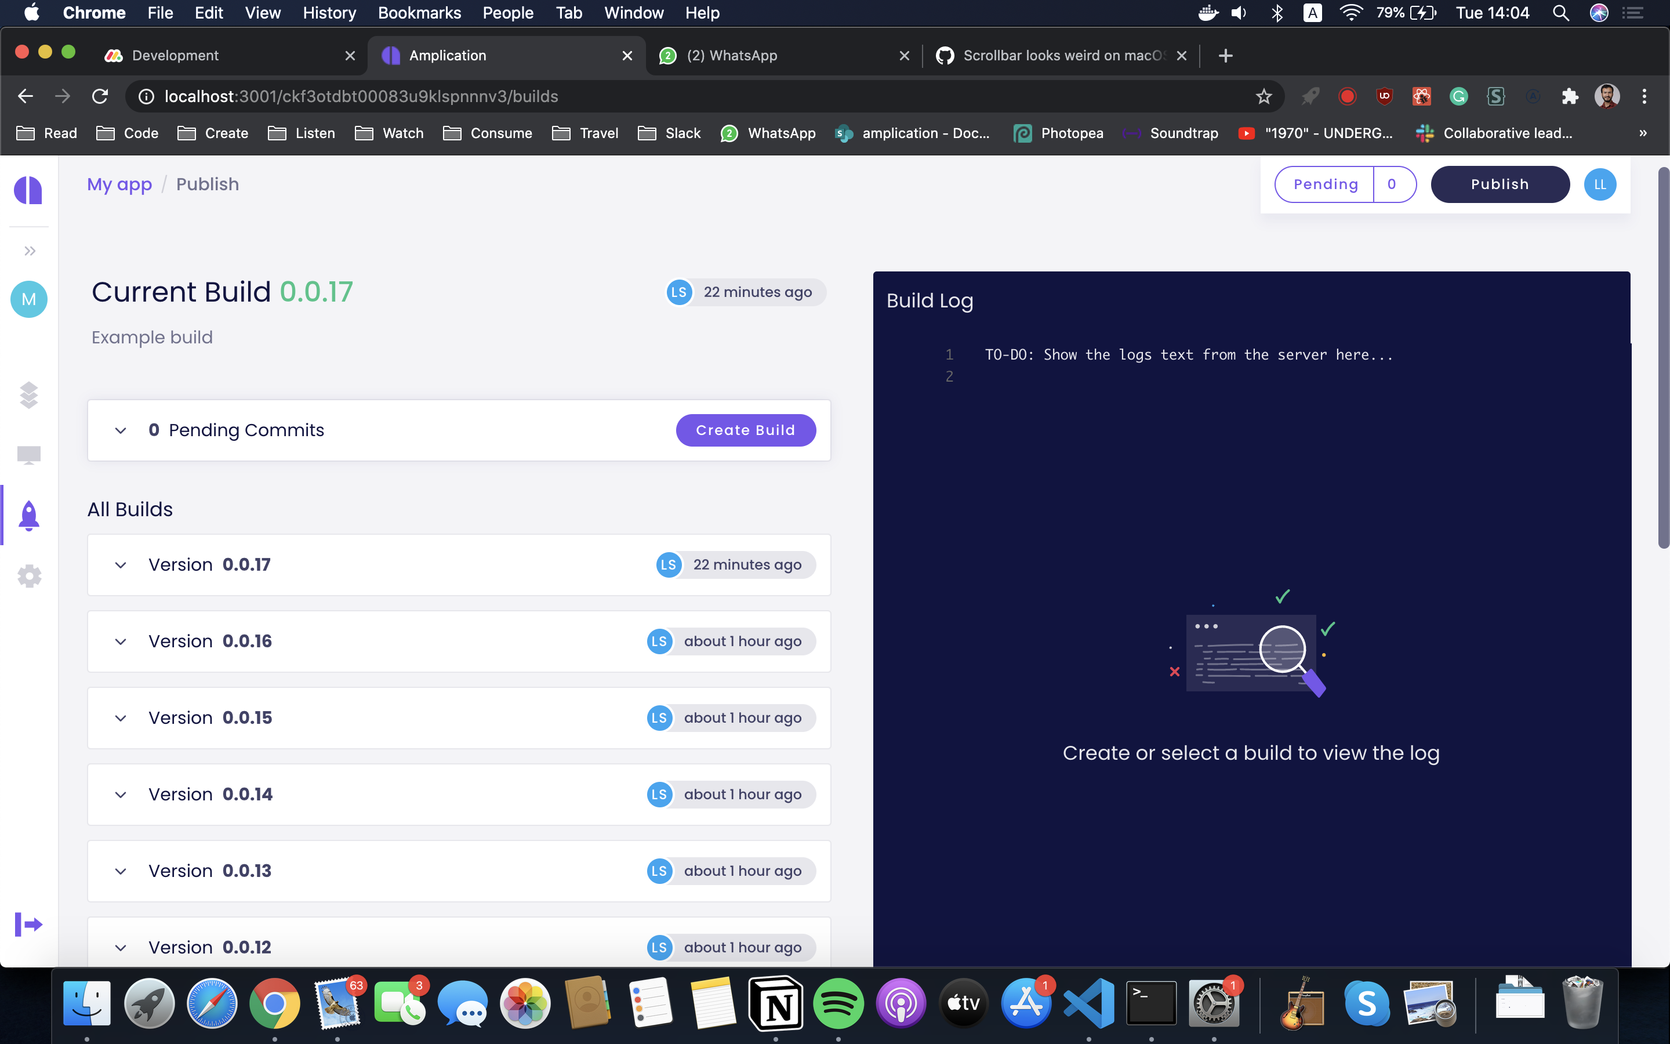
Task: Click the Amplication logo in sidebar
Action: 28,190
